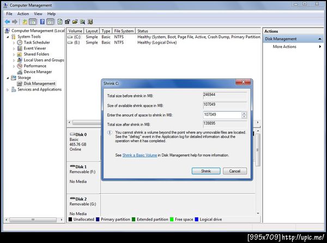Click the Cancel button in Shrink dialog

pos(235,171)
